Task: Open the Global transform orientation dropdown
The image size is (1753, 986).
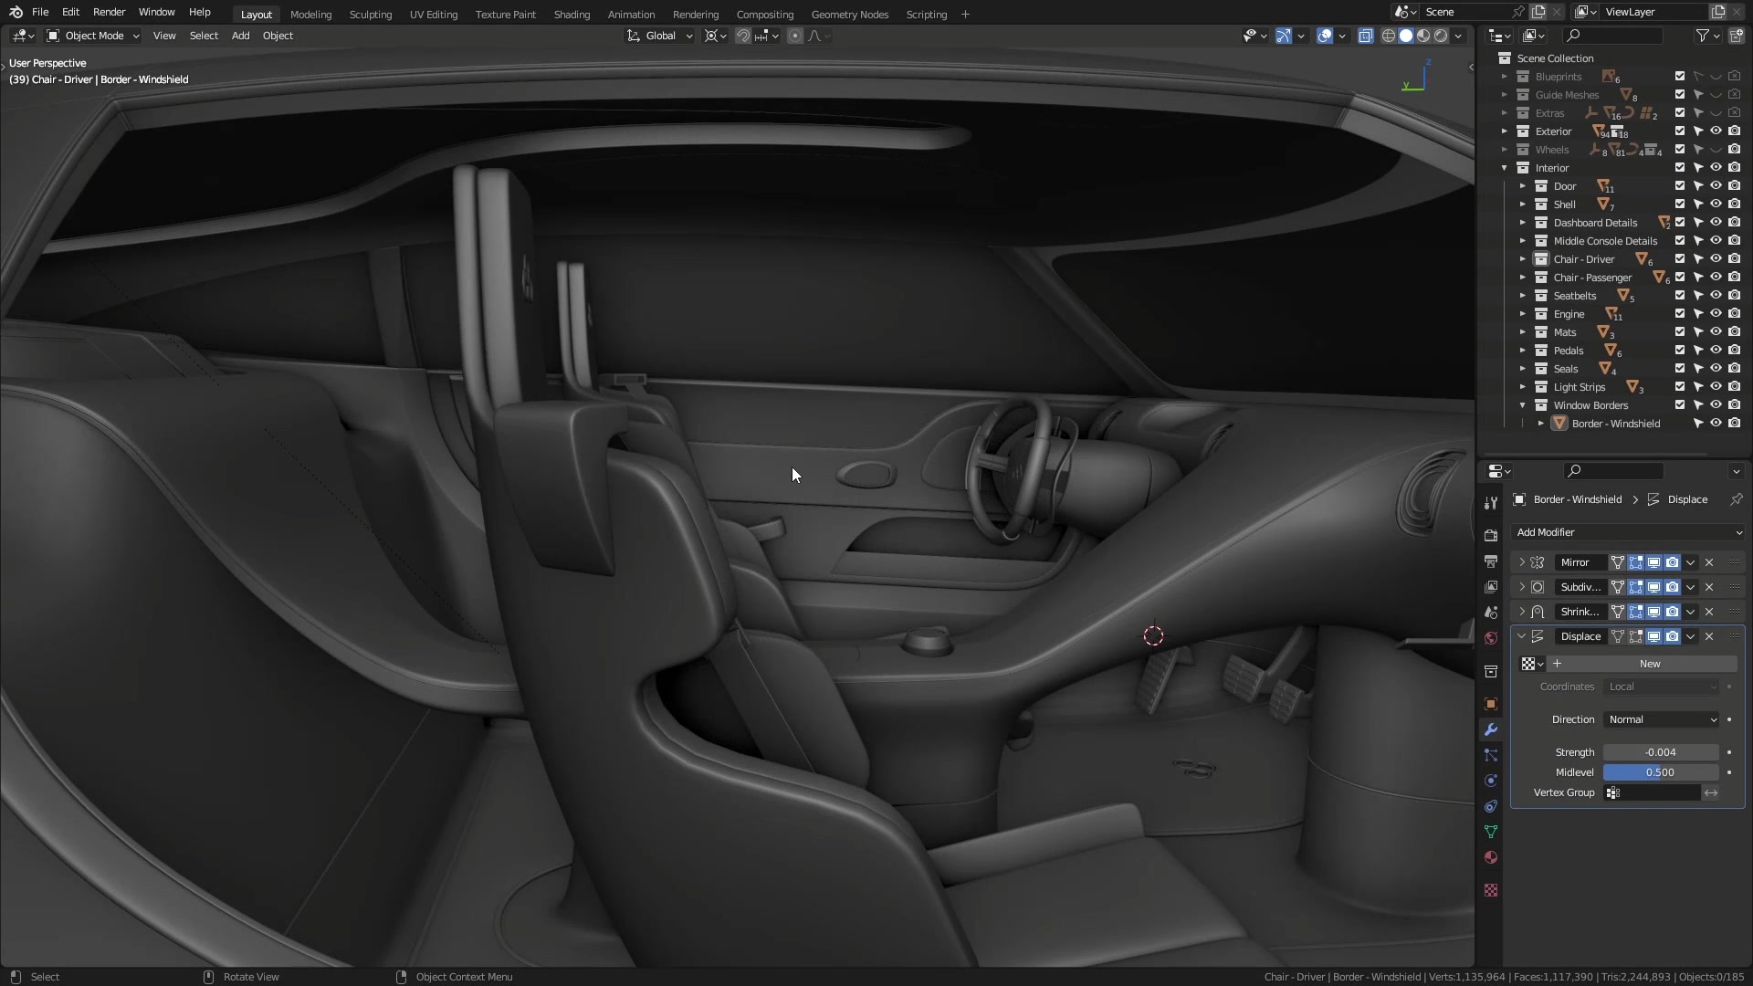Action: pyautogui.click(x=659, y=36)
